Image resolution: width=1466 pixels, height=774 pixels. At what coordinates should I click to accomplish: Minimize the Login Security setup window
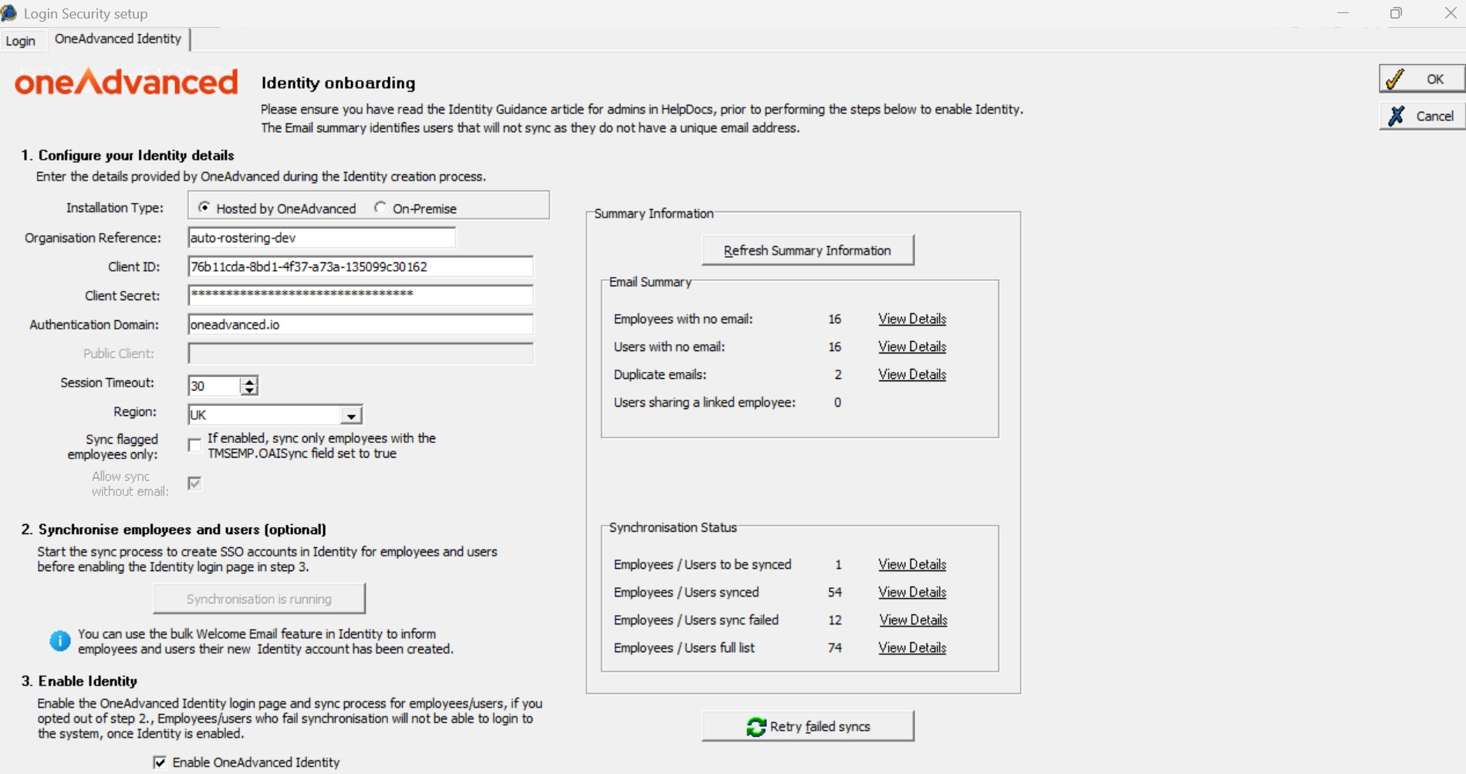click(1343, 13)
